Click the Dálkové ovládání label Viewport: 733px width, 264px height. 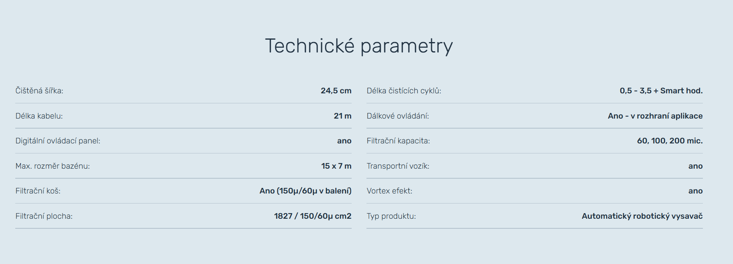[x=397, y=116]
